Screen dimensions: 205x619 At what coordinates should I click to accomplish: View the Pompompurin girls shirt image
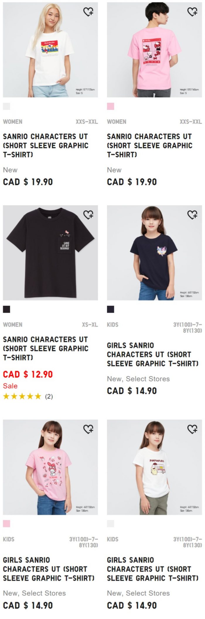click(154, 467)
